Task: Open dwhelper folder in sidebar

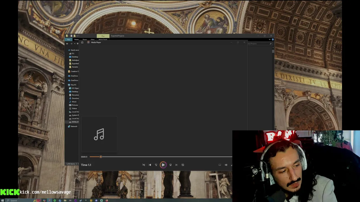Action: (74, 60)
